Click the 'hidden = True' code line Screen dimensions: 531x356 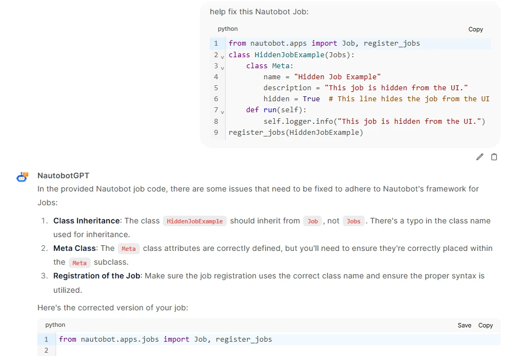pyautogui.click(x=376, y=99)
